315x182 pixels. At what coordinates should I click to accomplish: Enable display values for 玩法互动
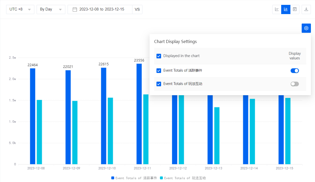pos(295,84)
